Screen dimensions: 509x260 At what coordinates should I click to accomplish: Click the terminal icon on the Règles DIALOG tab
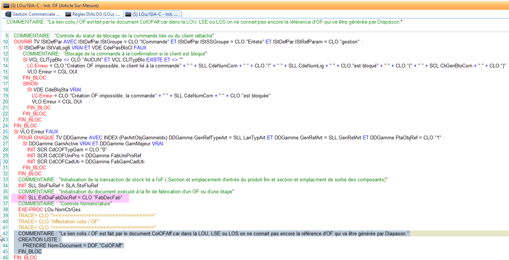tap(68, 13)
